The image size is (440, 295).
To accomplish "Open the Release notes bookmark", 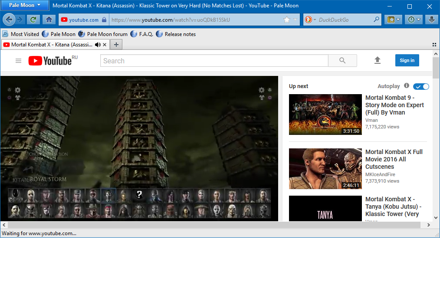I will (x=176, y=34).
